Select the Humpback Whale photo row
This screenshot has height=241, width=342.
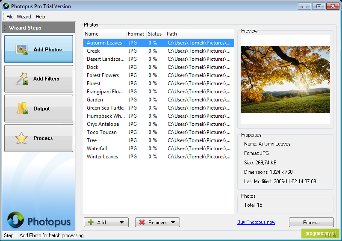point(159,116)
